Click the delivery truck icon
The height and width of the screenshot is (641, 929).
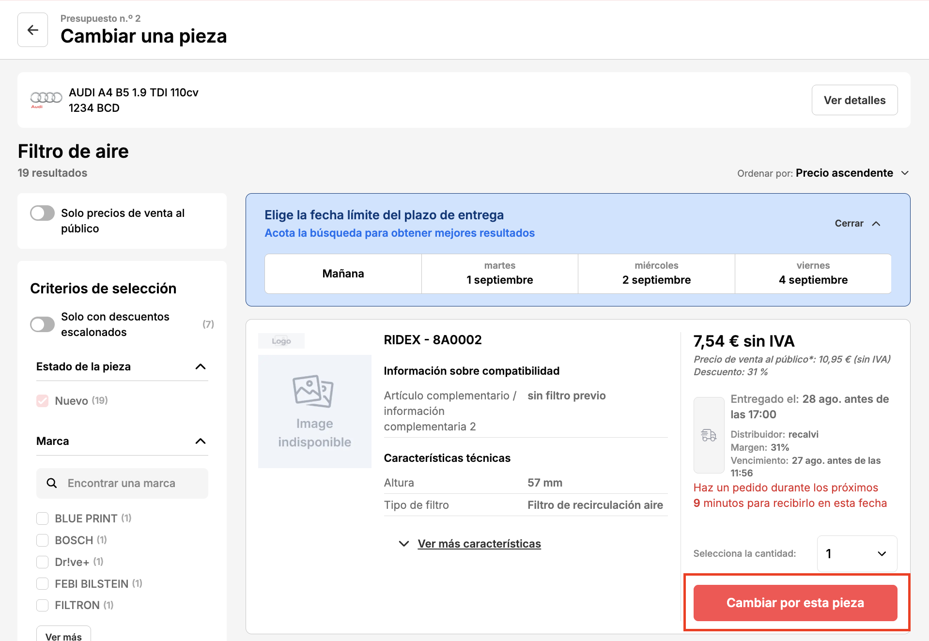[x=709, y=435]
